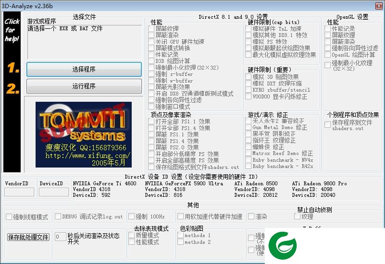Enable 强制线框模式
Viewport: 385px width, 264px height.
pyautogui.click(x=9, y=216)
